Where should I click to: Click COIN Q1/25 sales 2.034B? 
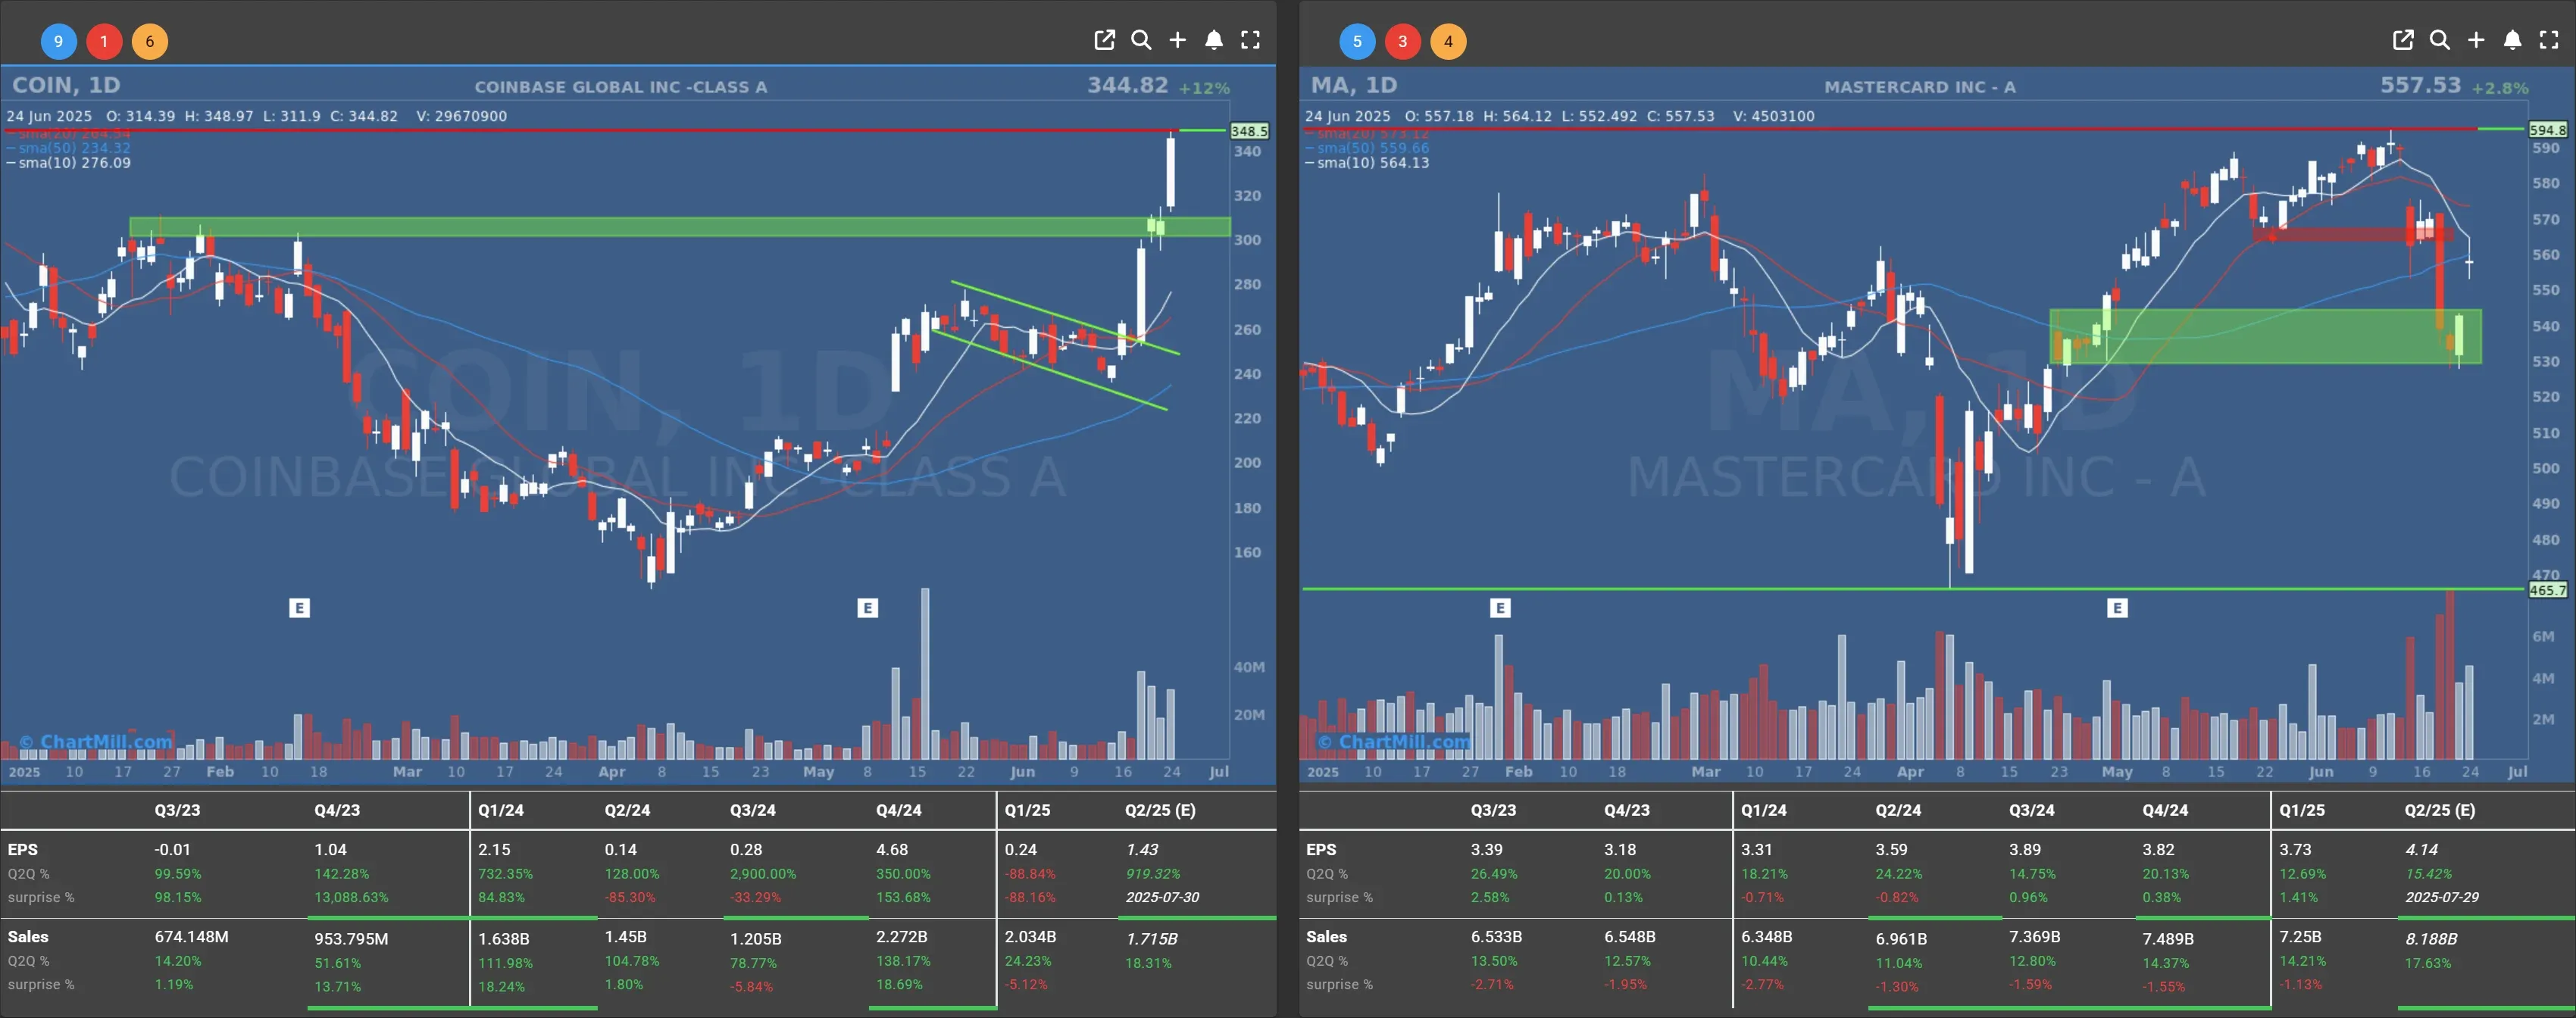click(1030, 937)
